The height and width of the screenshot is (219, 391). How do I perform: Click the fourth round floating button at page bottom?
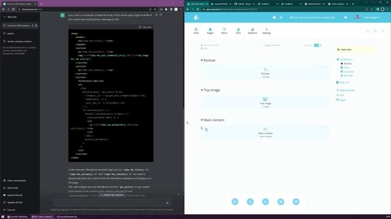[x=281, y=201]
